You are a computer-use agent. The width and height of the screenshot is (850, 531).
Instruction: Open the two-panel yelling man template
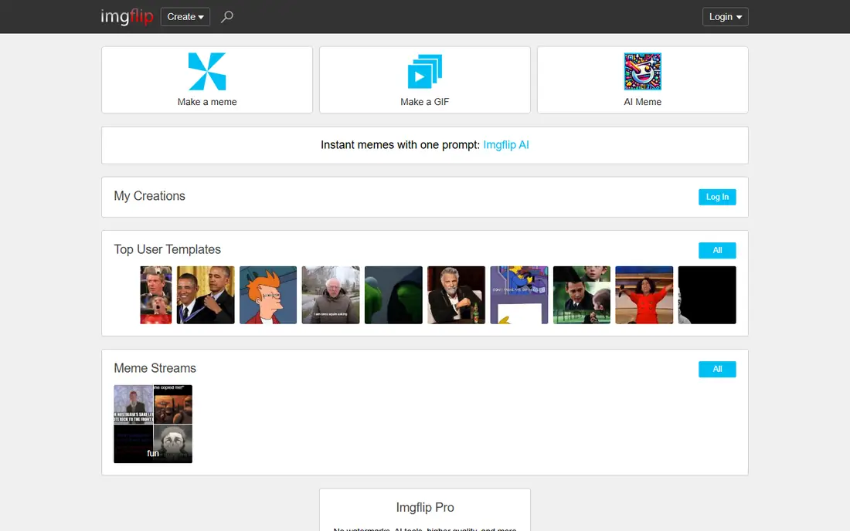tap(156, 295)
